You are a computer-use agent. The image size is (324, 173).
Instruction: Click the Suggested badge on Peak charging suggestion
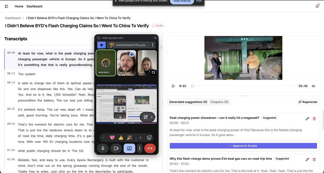(269, 118)
